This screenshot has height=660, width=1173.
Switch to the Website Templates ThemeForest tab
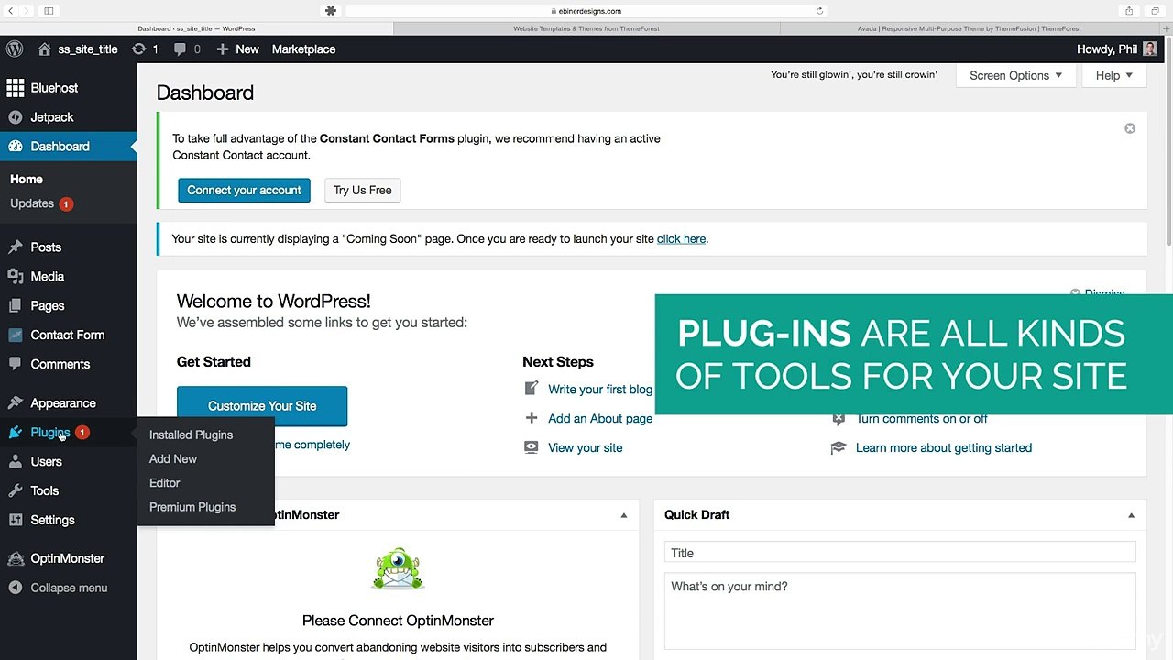point(586,28)
